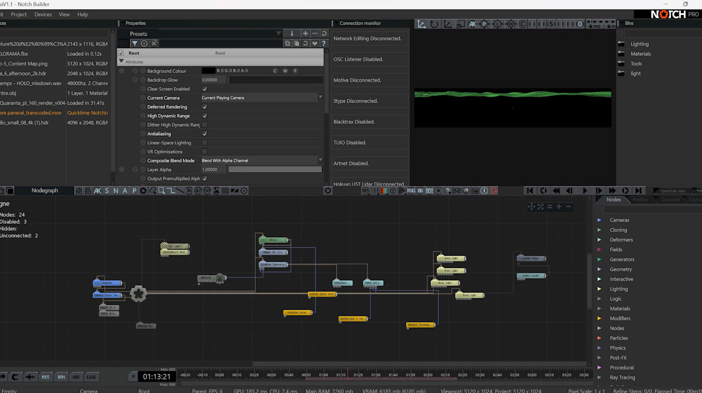Click the N icon in nodegraph toolbar
The image size is (702, 393).
pos(116,191)
